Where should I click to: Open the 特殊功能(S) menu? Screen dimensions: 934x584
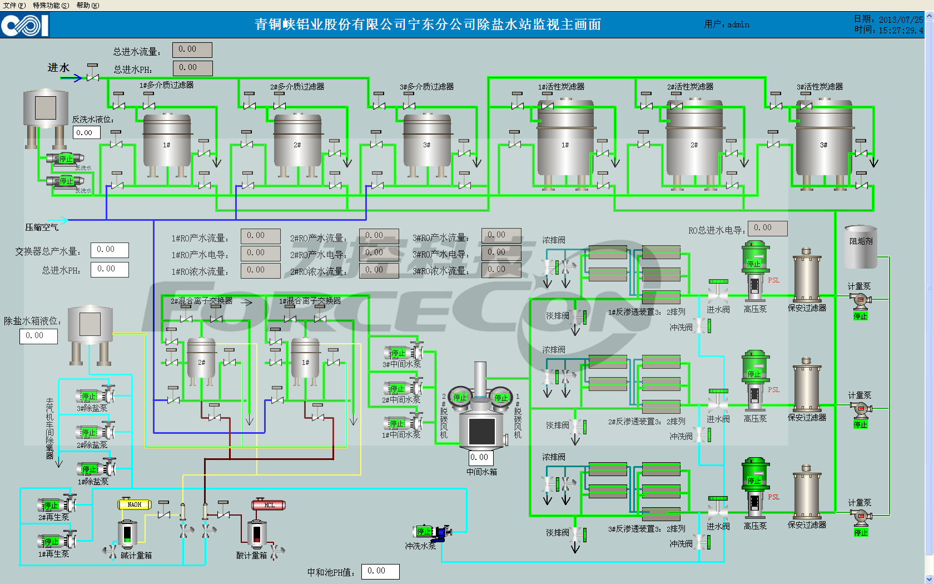(x=51, y=6)
